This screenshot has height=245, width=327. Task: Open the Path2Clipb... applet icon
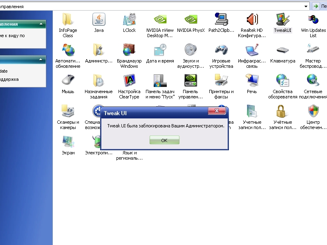221,19
